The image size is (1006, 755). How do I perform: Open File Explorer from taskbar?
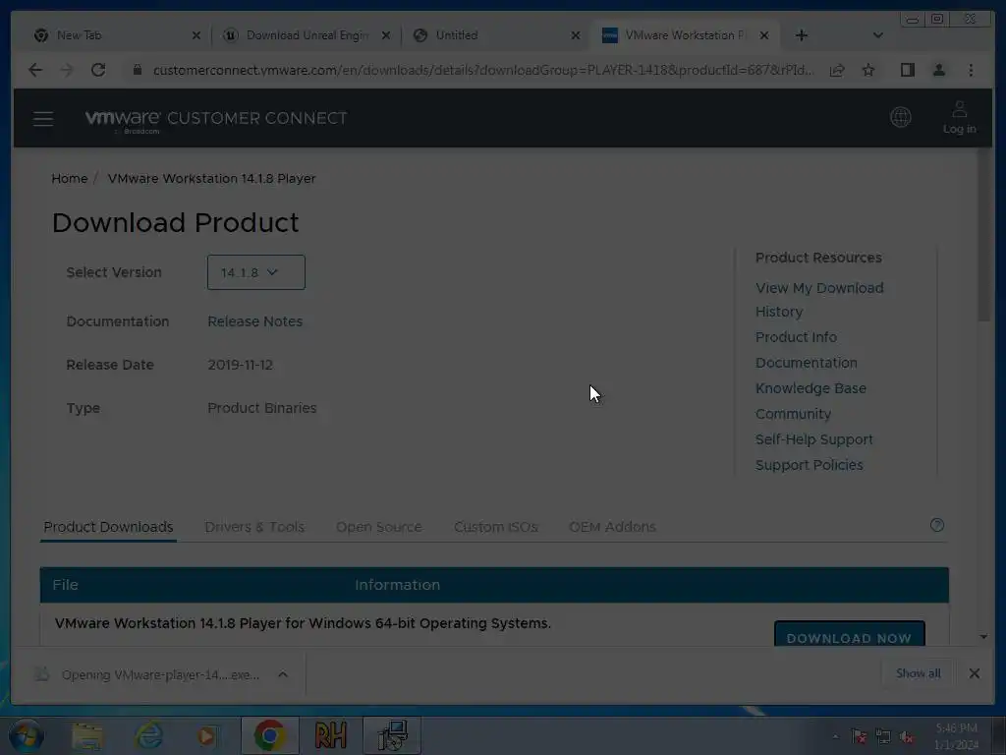(x=87, y=735)
